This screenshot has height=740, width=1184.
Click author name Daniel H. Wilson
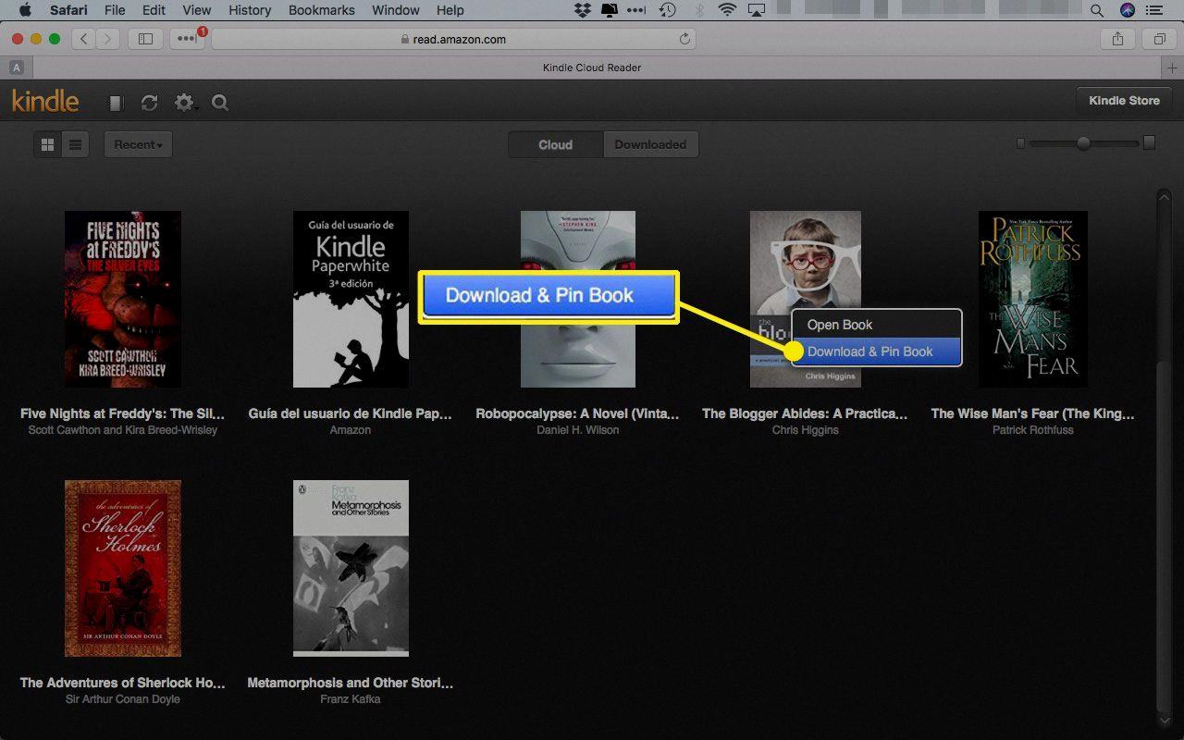(578, 430)
